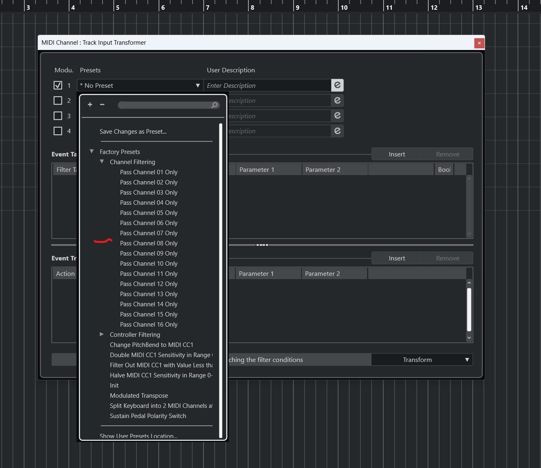Click scroll-up arrow in transform actions list

click(469, 282)
